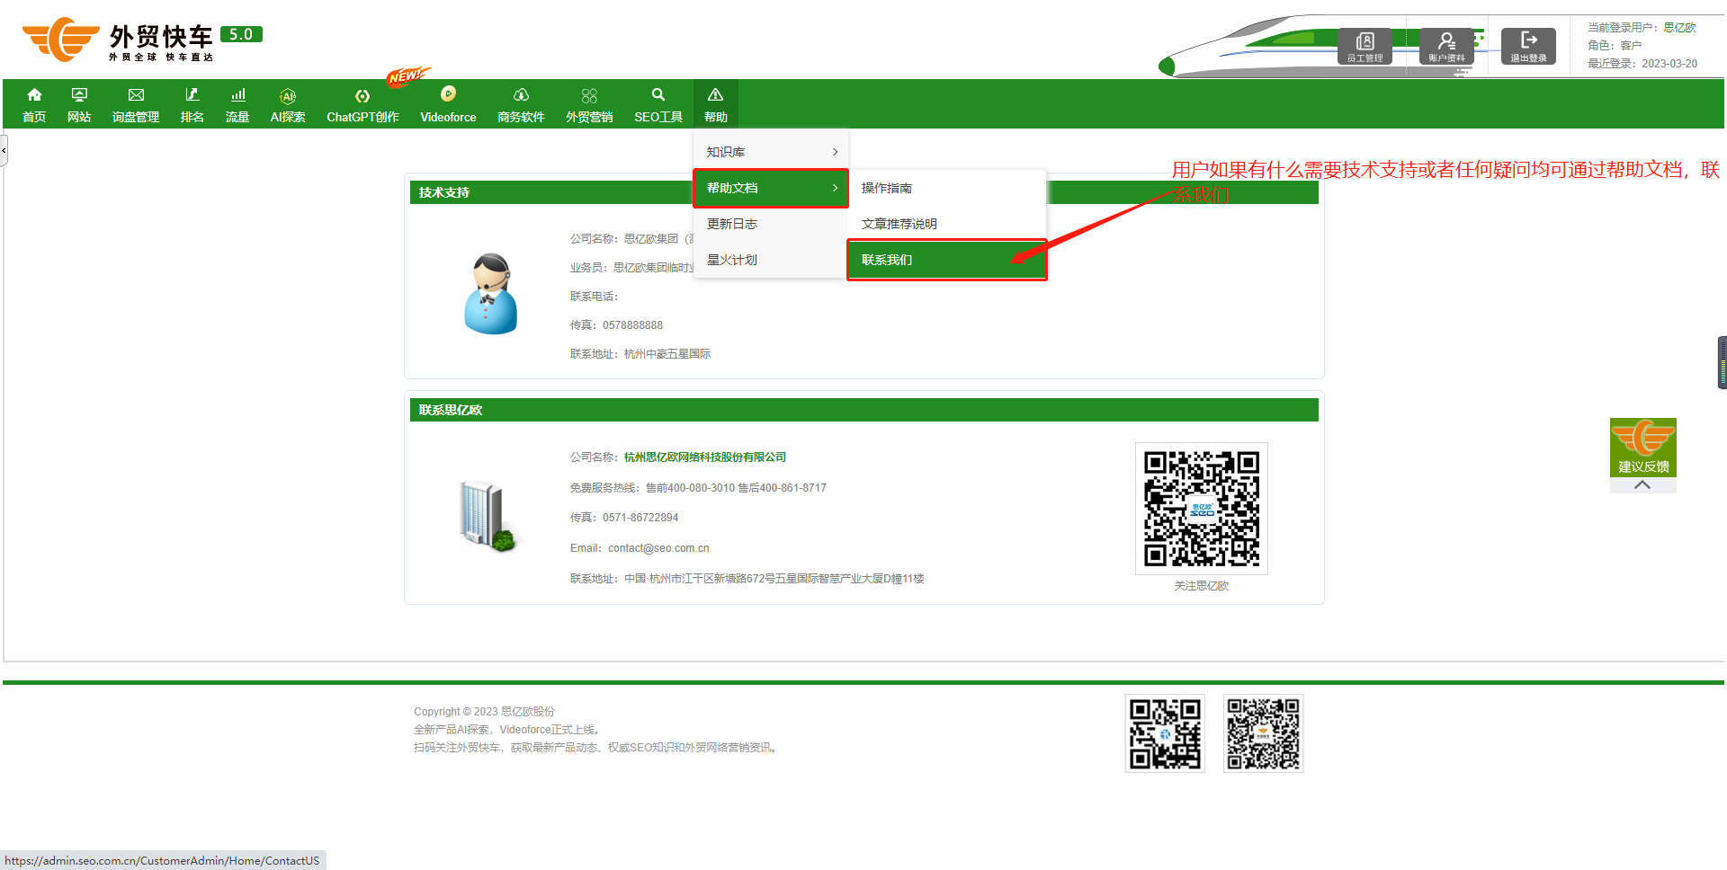The height and width of the screenshot is (870, 1727).
Task: Select 更新日志 menu entry
Action: tap(771, 224)
